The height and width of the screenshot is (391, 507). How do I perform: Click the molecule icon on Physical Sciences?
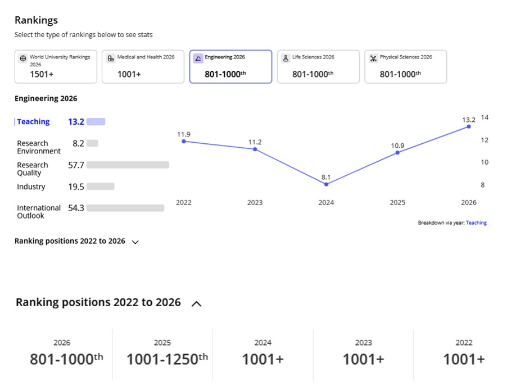tap(373, 58)
